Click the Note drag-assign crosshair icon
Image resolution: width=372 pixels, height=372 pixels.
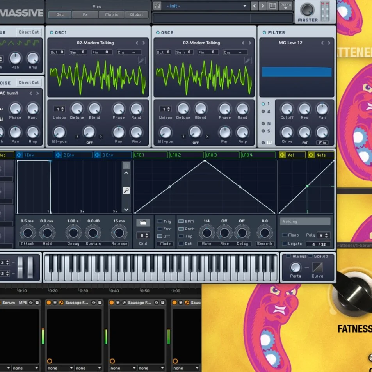click(x=311, y=155)
